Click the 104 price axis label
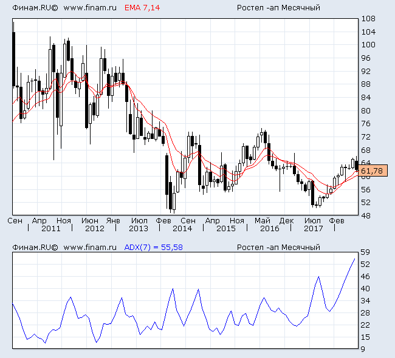 coord(368,32)
